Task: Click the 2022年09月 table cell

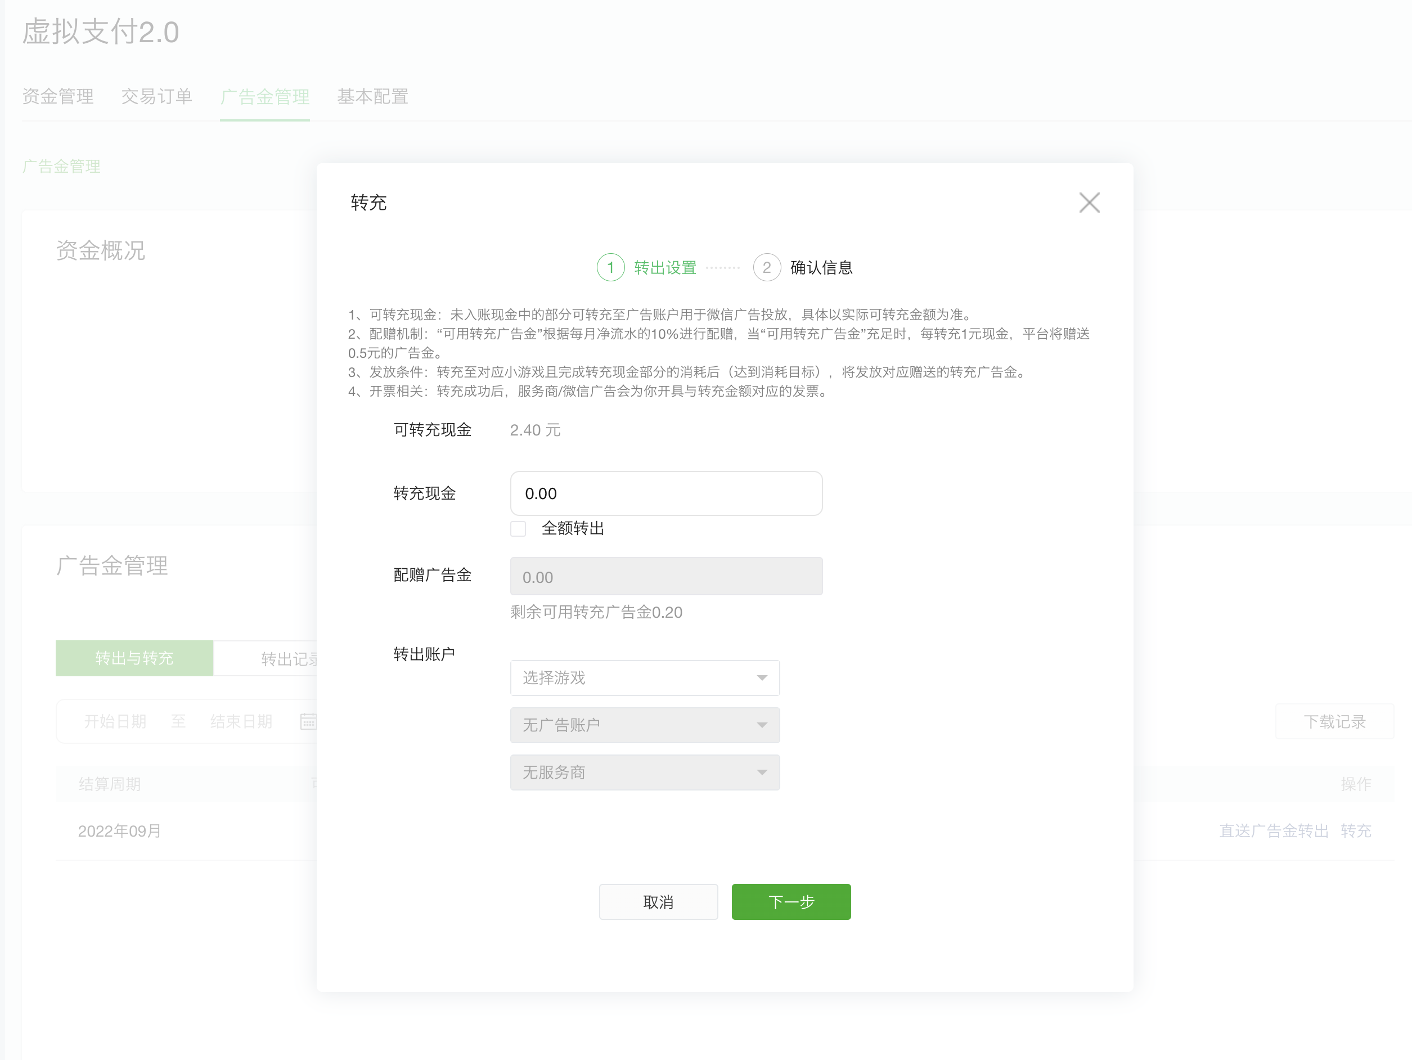Action: 119,831
